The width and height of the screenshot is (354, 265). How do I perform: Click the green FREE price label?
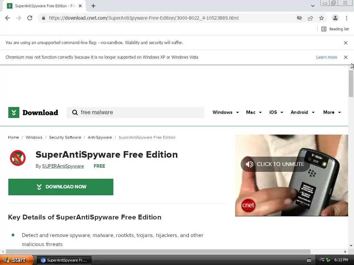click(x=99, y=166)
